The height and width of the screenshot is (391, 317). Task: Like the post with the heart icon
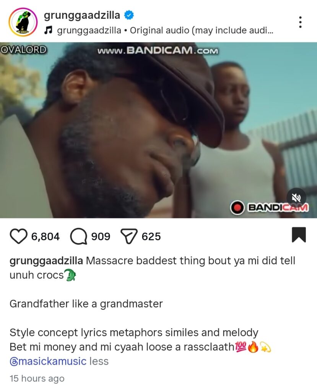pyautogui.click(x=18, y=236)
